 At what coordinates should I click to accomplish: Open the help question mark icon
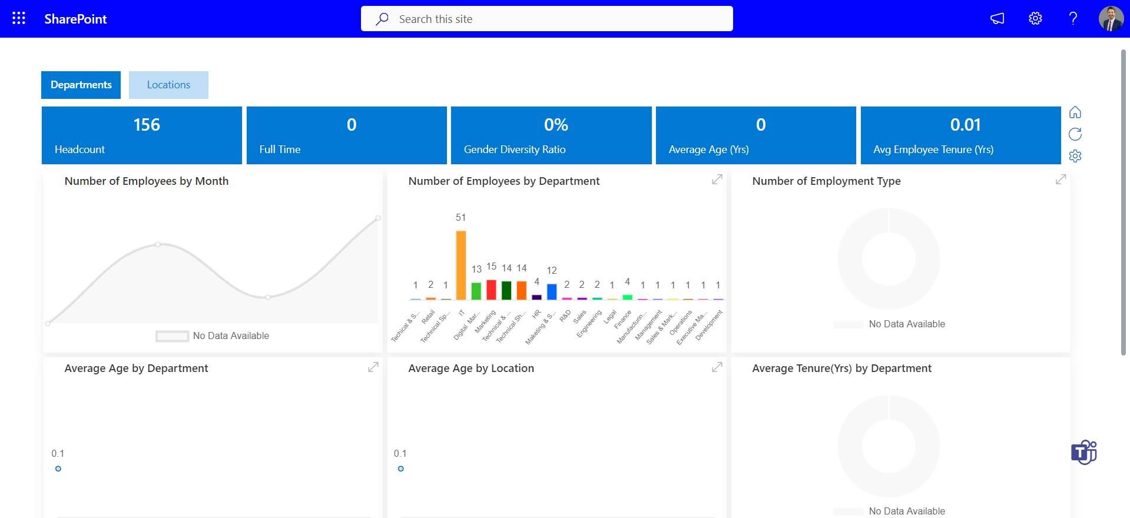(1073, 18)
